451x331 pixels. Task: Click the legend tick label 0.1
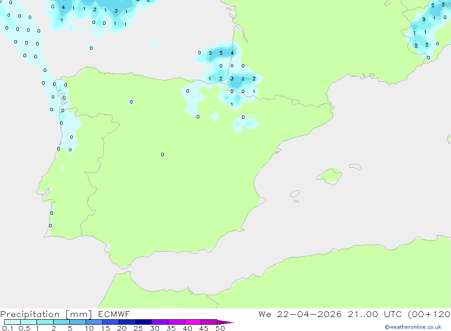[8, 328]
